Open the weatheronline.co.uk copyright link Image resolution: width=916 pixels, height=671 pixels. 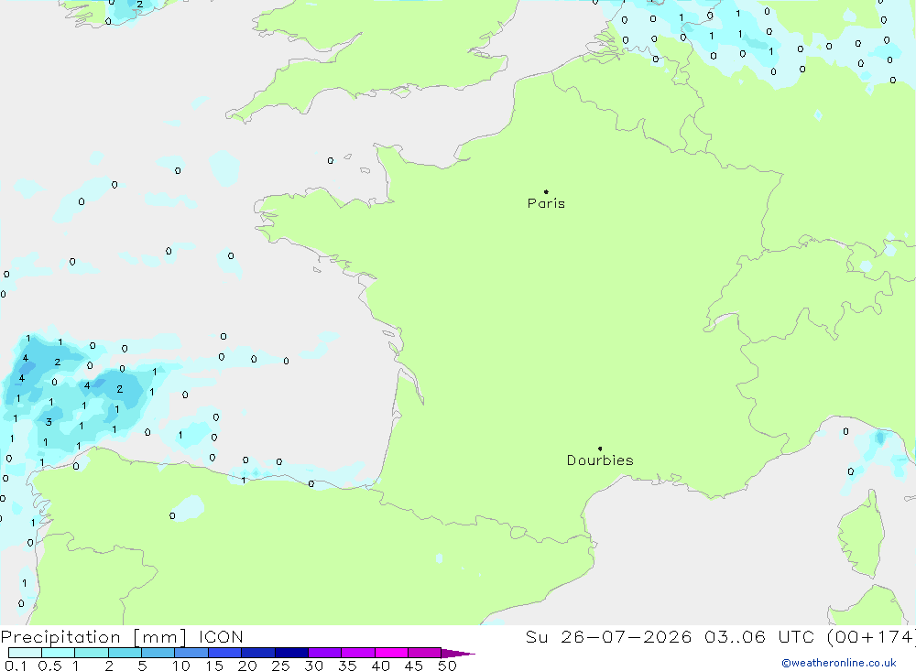(839, 663)
